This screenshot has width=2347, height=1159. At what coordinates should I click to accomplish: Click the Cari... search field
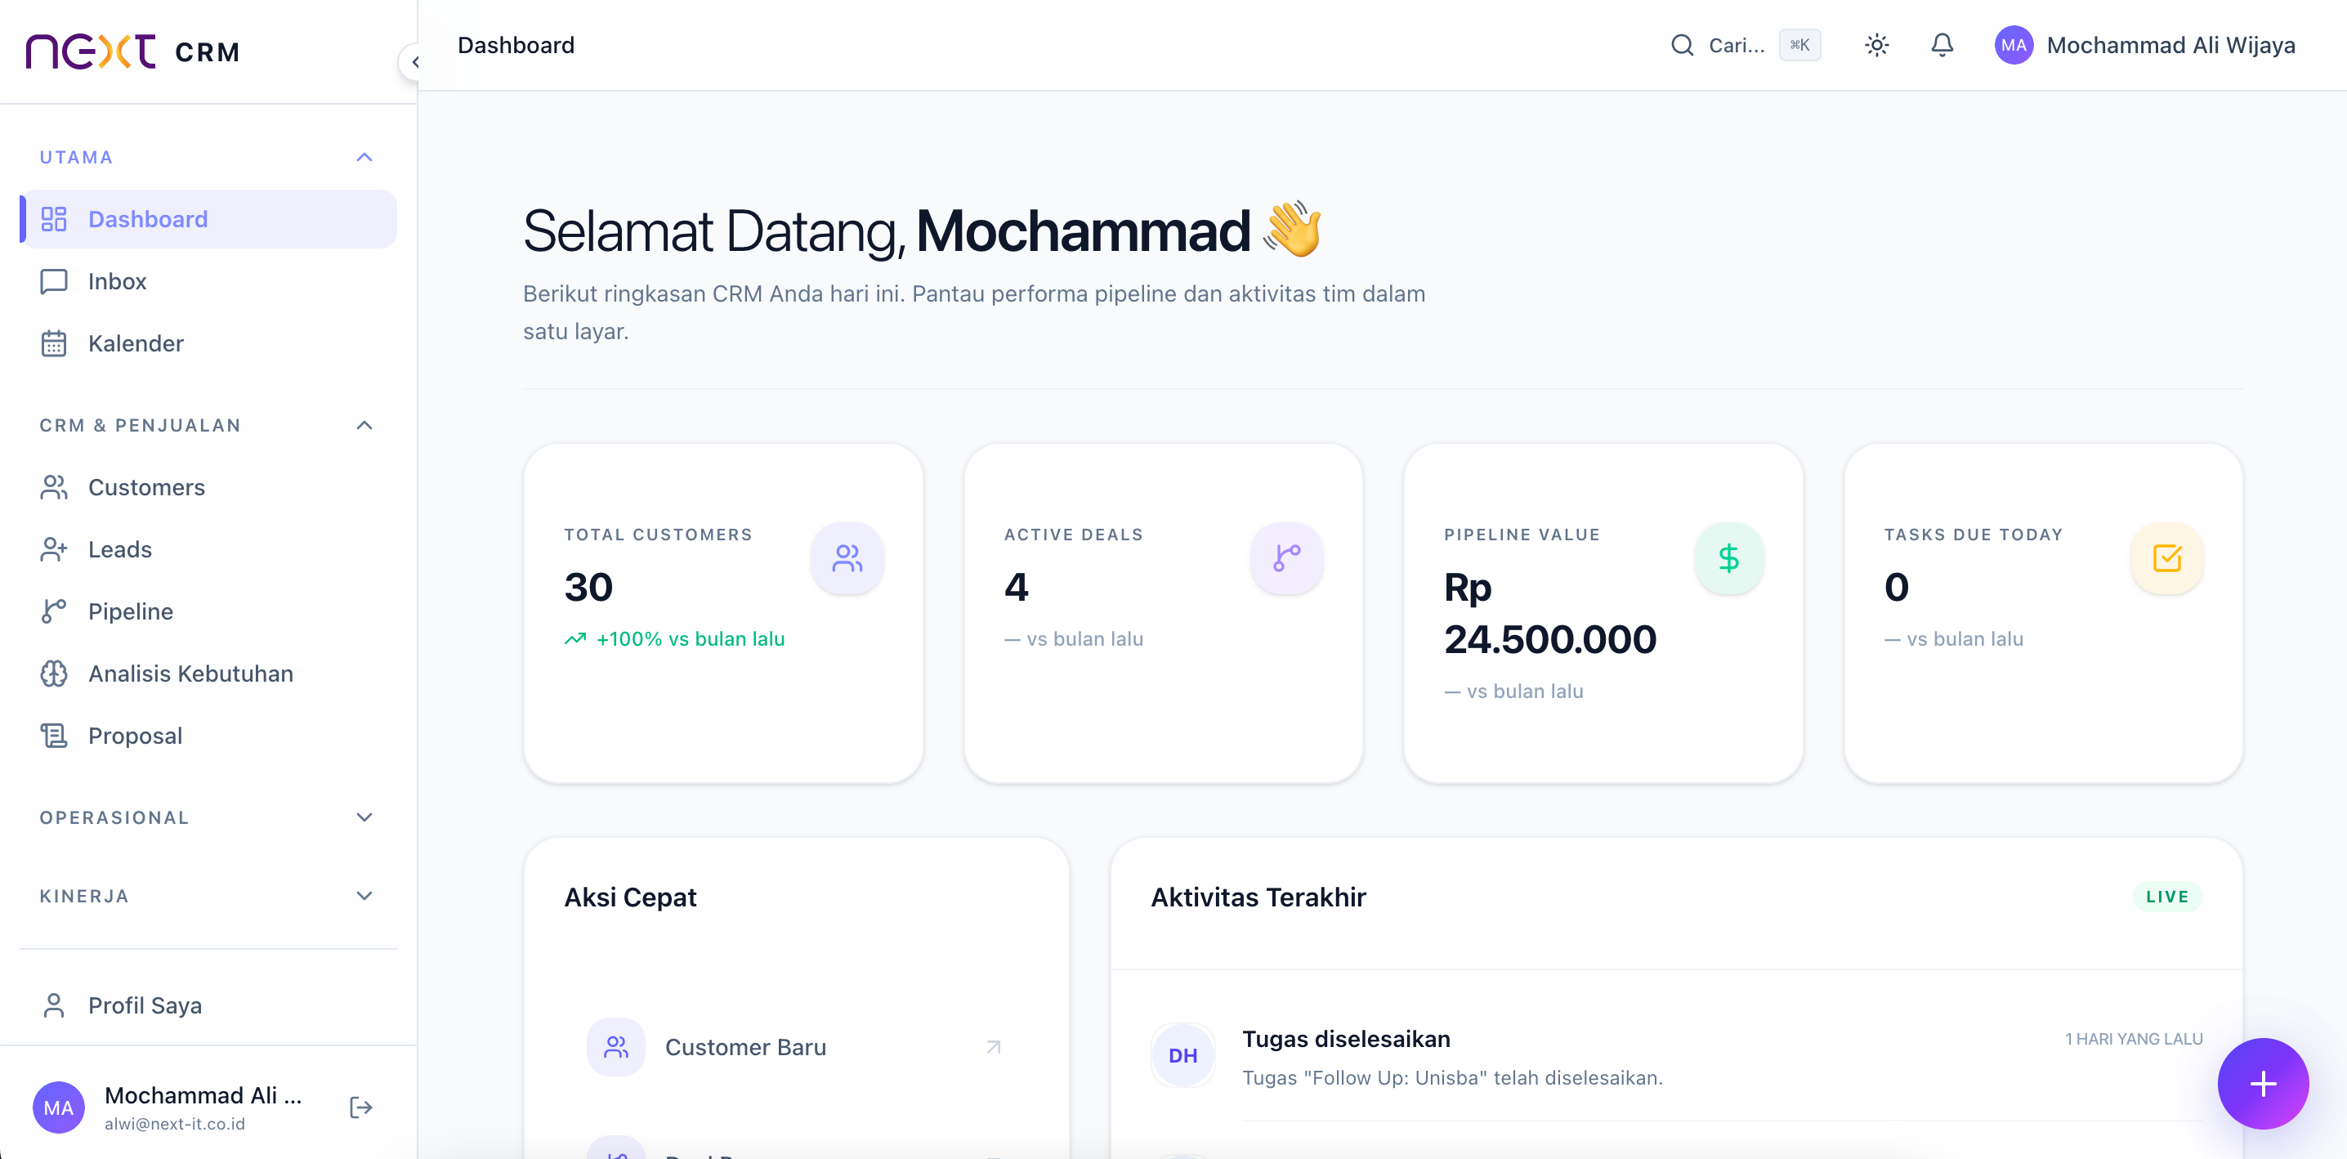(1745, 45)
